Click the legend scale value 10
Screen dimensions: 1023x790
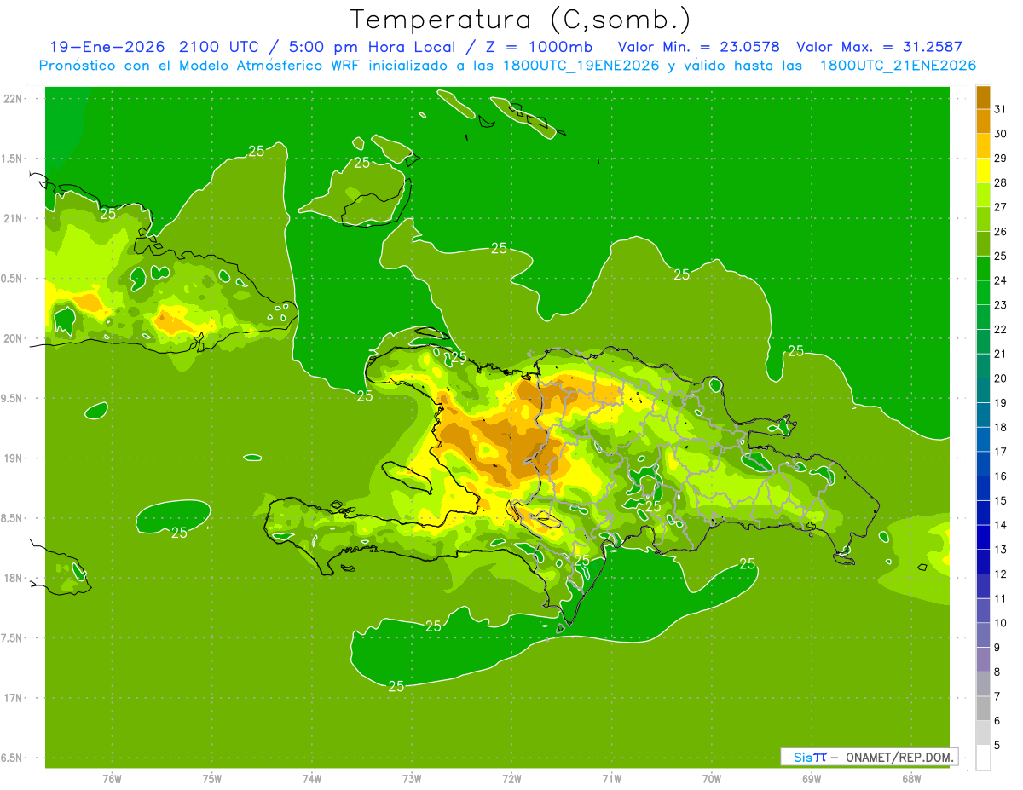[x=1001, y=623]
